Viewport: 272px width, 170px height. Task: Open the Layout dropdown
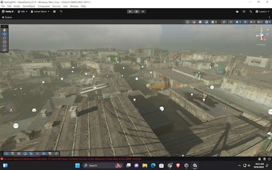tap(262, 12)
